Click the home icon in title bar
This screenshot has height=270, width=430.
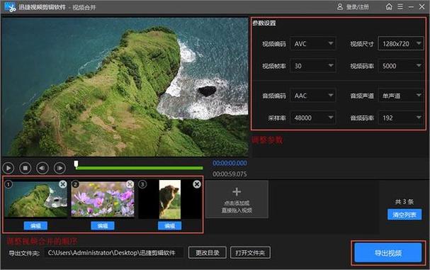389,6
